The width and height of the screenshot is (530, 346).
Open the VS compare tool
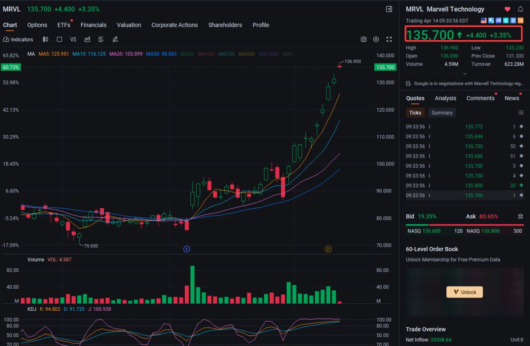click(x=73, y=39)
